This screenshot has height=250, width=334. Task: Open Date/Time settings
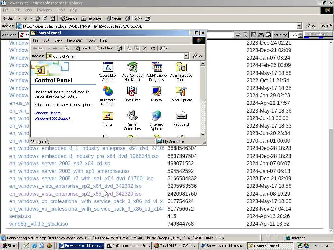(x=132, y=94)
